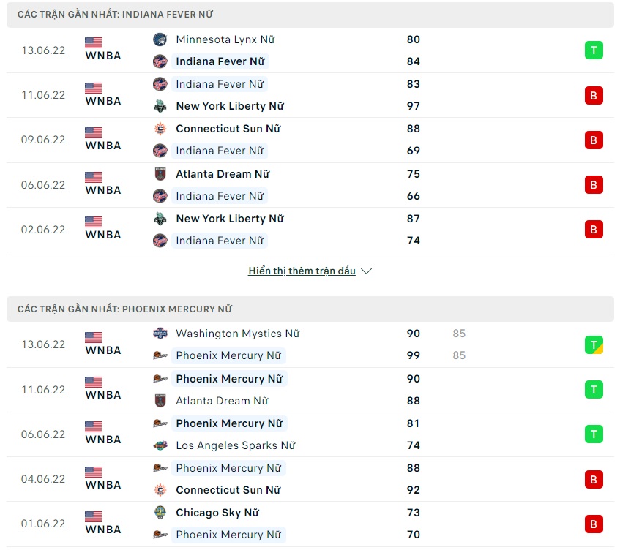Expand more matches via chevron arrow

[367, 271]
